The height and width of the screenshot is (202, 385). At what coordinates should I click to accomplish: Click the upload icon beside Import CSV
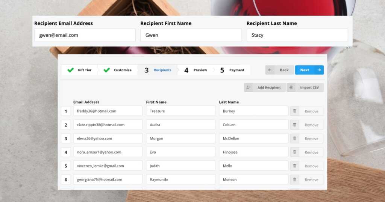(291, 87)
